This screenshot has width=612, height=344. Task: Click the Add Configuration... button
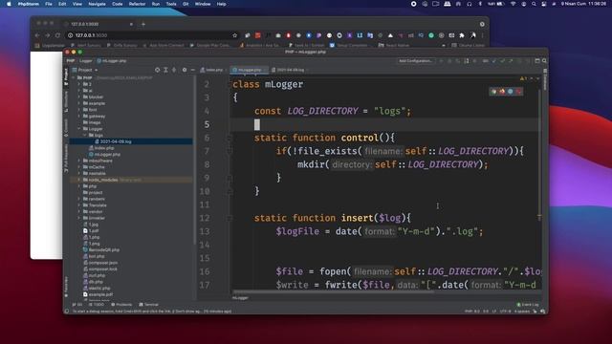[x=416, y=61]
